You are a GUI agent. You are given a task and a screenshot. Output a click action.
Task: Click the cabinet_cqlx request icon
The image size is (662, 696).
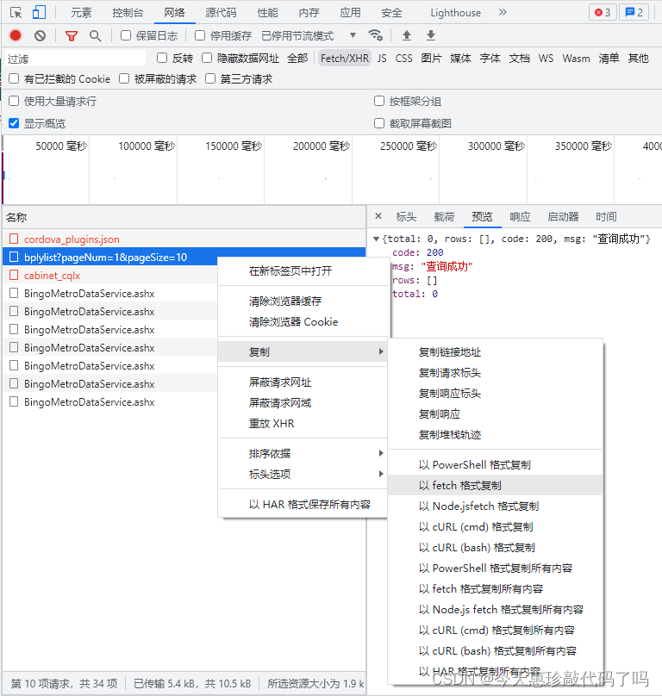tap(14, 275)
